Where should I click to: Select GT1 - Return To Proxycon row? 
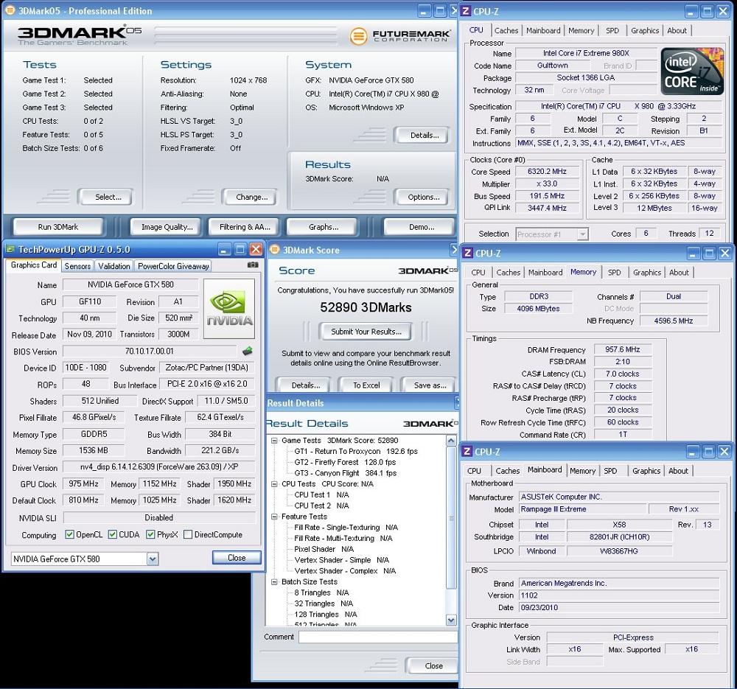[356, 451]
